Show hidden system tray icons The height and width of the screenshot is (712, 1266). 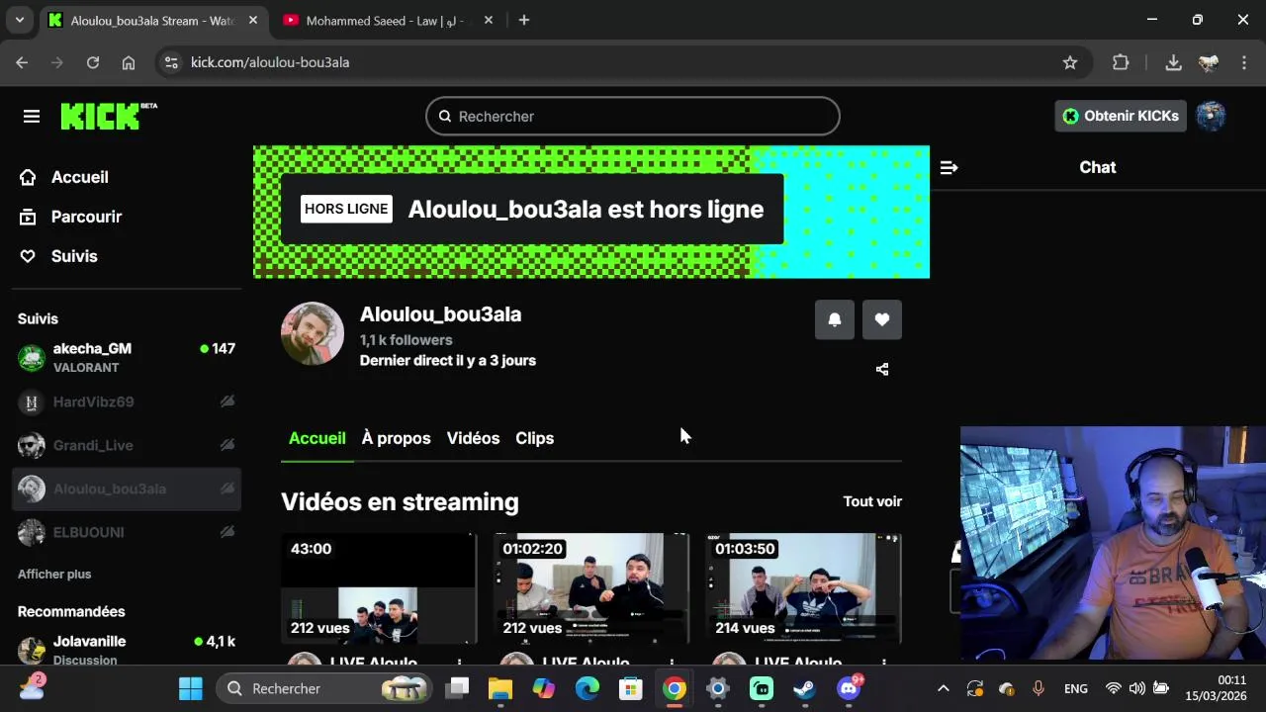[x=944, y=688]
